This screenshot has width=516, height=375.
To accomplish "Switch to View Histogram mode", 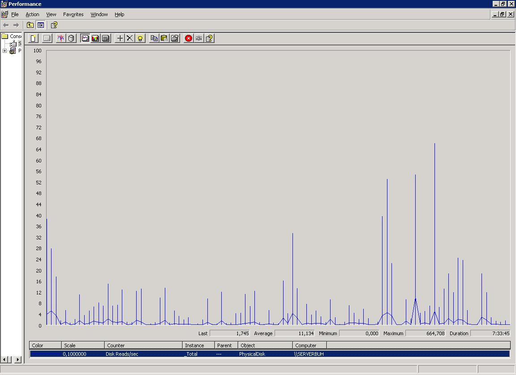I will (x=95, y=38).
